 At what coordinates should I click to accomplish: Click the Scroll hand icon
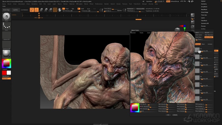pos(193,22)
